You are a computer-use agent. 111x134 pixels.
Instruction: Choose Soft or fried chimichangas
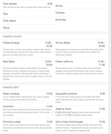coord(69,122)
